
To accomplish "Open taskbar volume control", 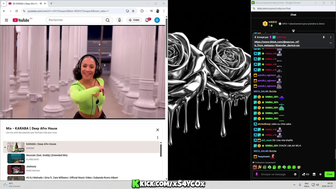I will (x=317, y=185).
